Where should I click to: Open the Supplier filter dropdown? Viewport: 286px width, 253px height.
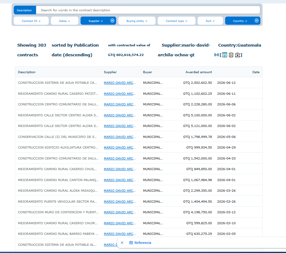tap(96, 21)
